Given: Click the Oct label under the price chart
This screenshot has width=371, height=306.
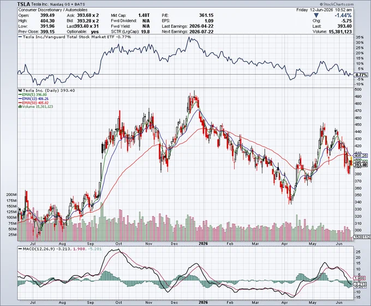Looking at the screenshot, I should 118,244.
